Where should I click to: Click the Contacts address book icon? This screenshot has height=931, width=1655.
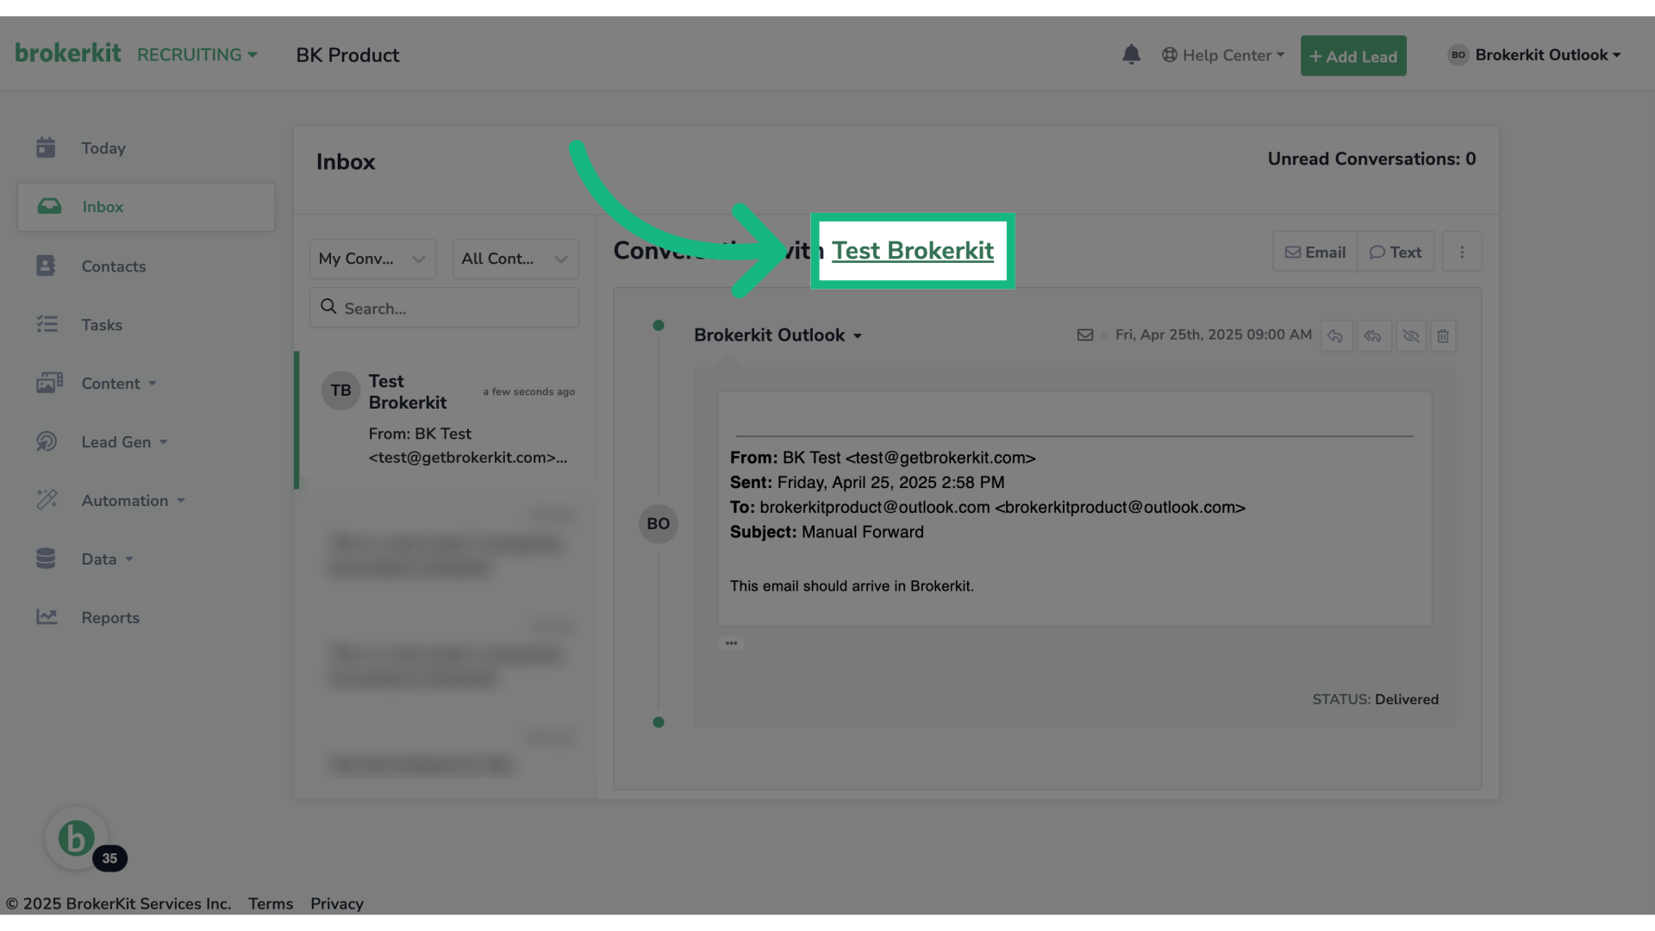click(x=46, y=266)
